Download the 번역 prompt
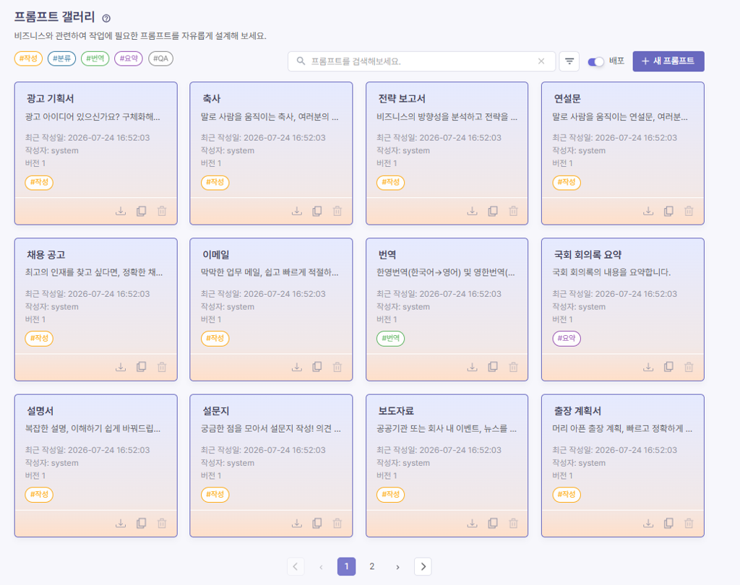Image resolution: width=740 pixels, height=585 pixels. (x=473, y=367)
